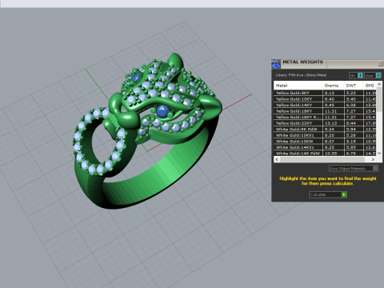Click the 6.78 DWT cell

354,154
